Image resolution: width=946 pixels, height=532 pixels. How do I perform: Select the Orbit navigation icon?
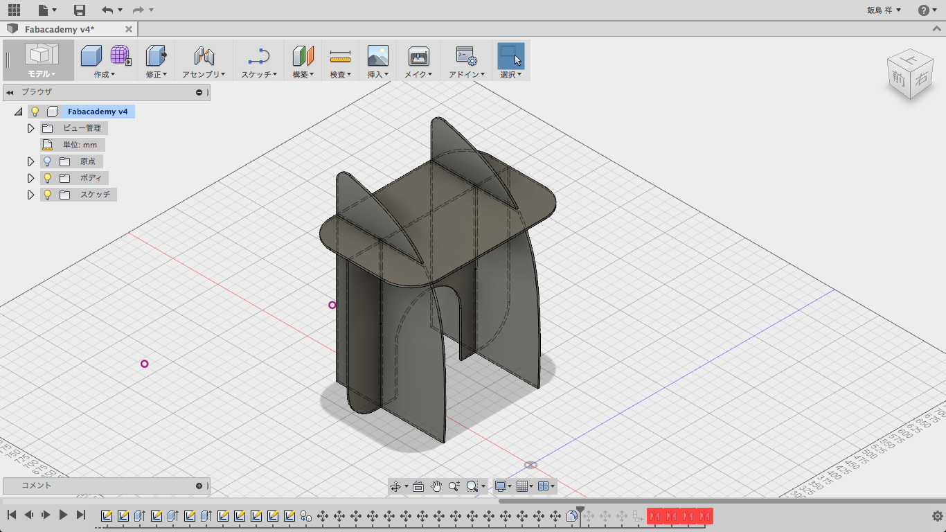pyautogui.click(x=395, y=486)
